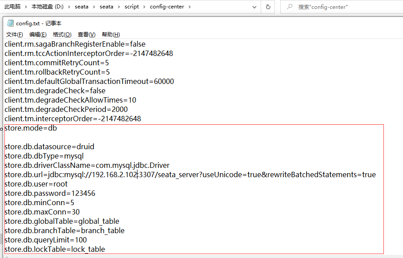
Task: Select the config-center breadcrumb
Action: click(170, 7)
